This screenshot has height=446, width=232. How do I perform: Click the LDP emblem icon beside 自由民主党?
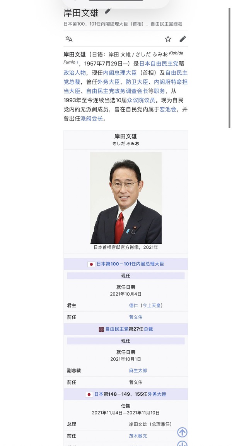pos(101,329)
